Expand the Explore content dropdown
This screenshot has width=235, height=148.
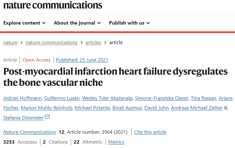tap(25, 23)
